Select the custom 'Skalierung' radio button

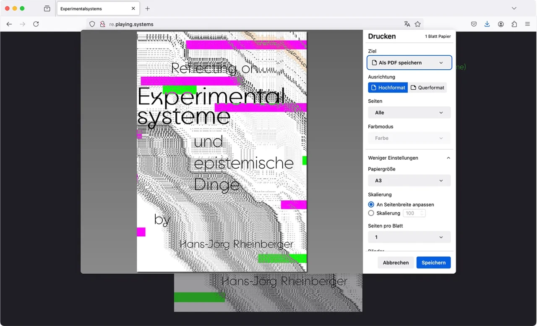coord(371,213)
